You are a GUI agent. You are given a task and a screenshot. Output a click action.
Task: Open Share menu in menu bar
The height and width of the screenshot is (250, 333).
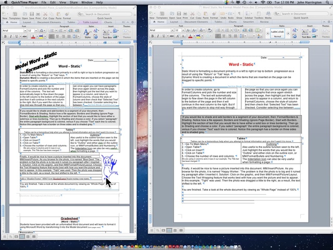(x=73, y=2)
